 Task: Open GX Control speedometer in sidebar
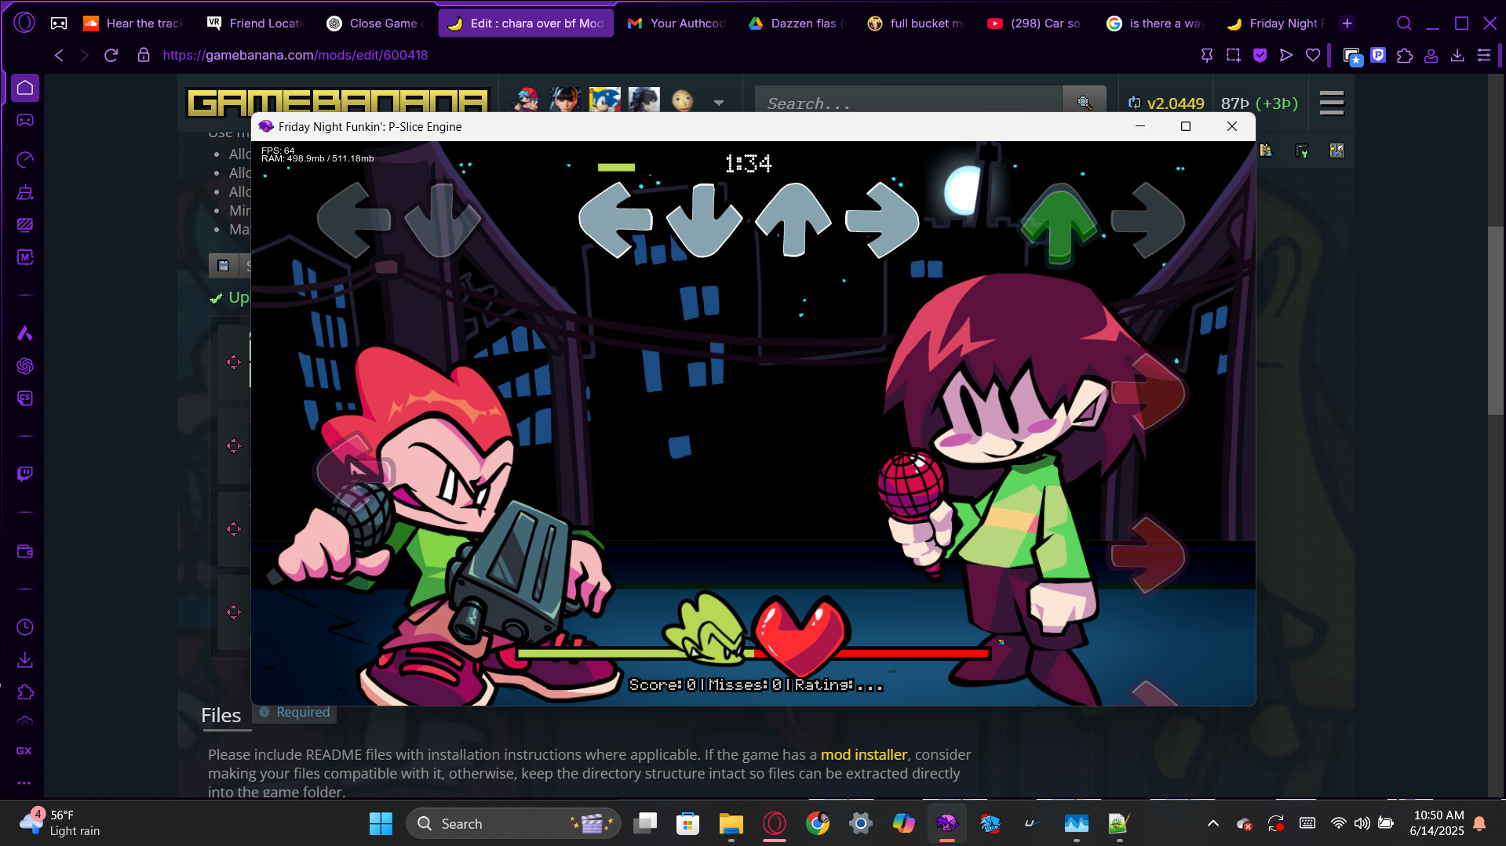point(24,159)
